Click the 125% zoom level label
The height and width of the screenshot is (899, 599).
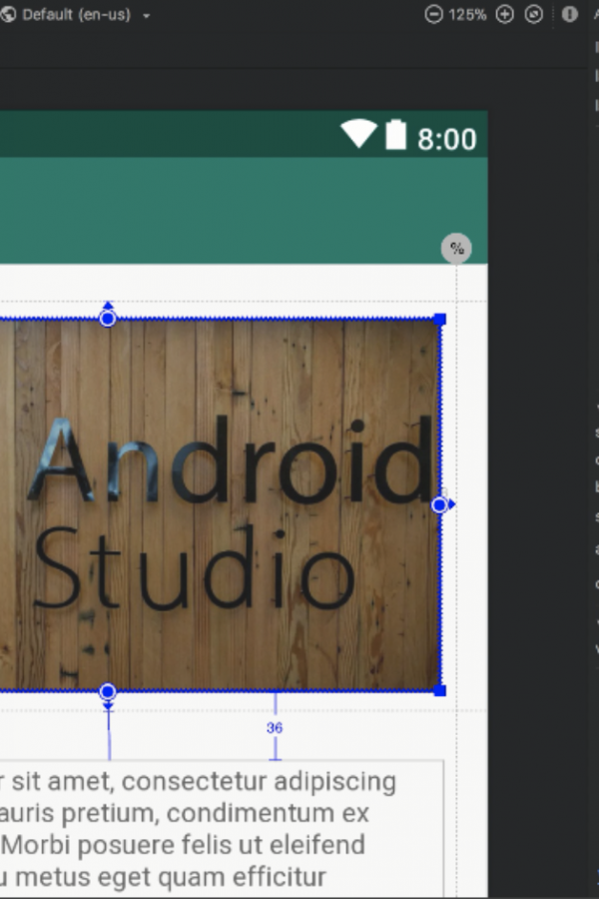pos(467,14)
